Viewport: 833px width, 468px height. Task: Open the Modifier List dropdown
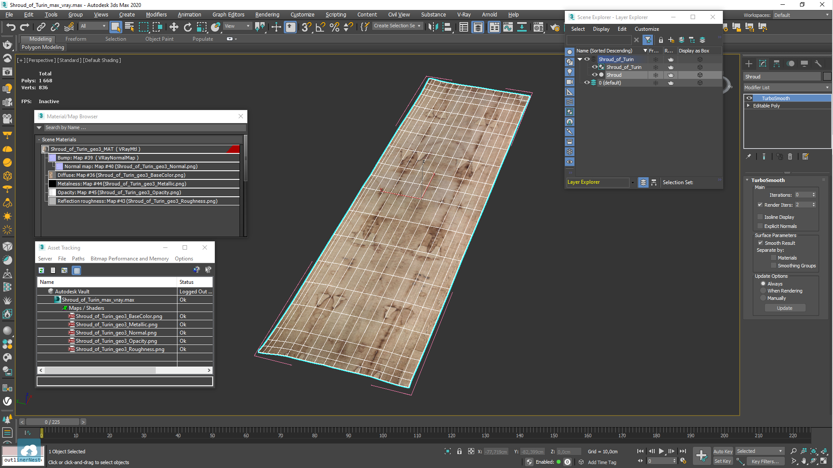pyautogui.click(x=787, y=88)
